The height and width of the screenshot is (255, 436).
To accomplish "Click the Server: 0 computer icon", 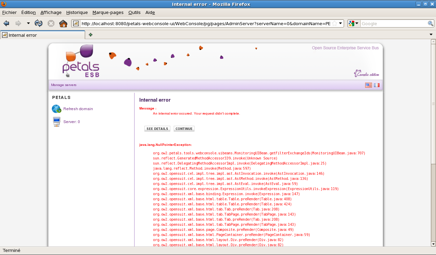I will (57, 122).
